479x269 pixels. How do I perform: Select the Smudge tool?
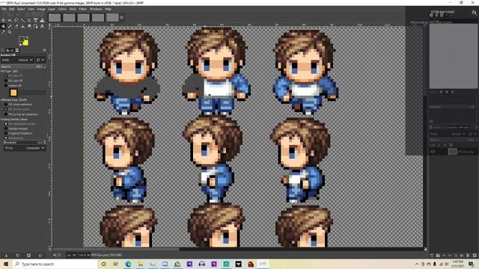coord(29,26)
